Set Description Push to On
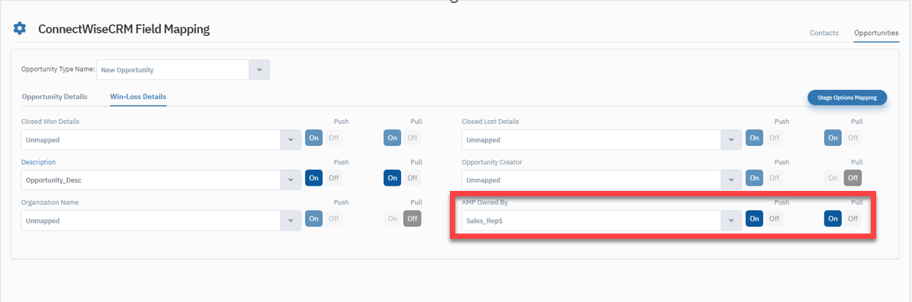 point(314,178)
